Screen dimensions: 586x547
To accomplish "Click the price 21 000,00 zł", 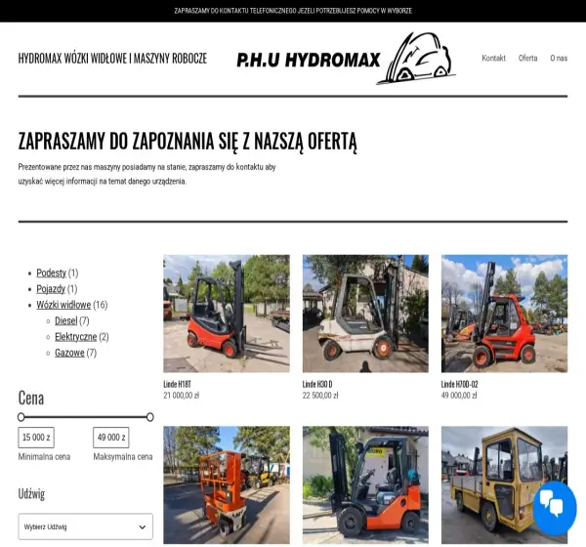I will click(182, 396).
